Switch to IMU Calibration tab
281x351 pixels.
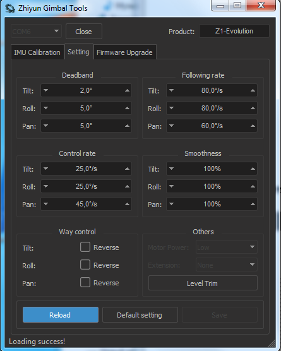point(37,52)
